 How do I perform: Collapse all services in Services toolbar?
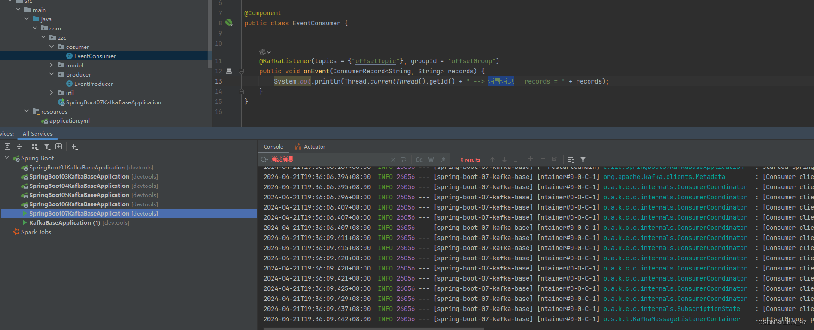click(x=19, y=146)
